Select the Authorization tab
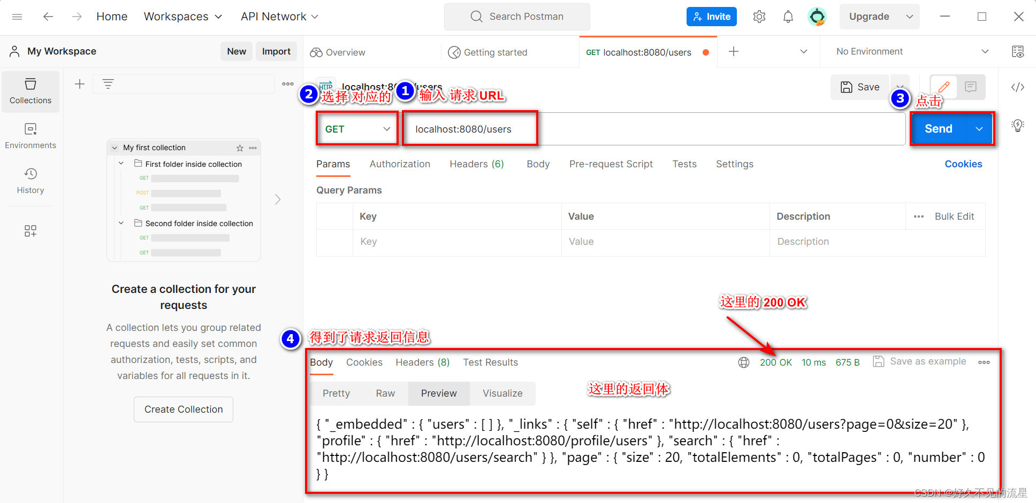 400,164
